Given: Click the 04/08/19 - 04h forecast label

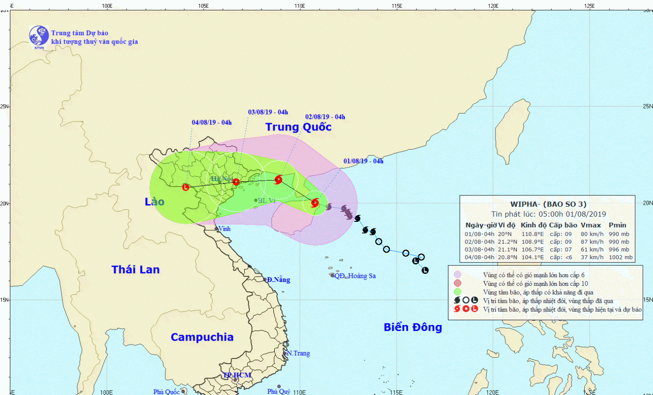Looking at the screenshot, I should pos(212,123).
